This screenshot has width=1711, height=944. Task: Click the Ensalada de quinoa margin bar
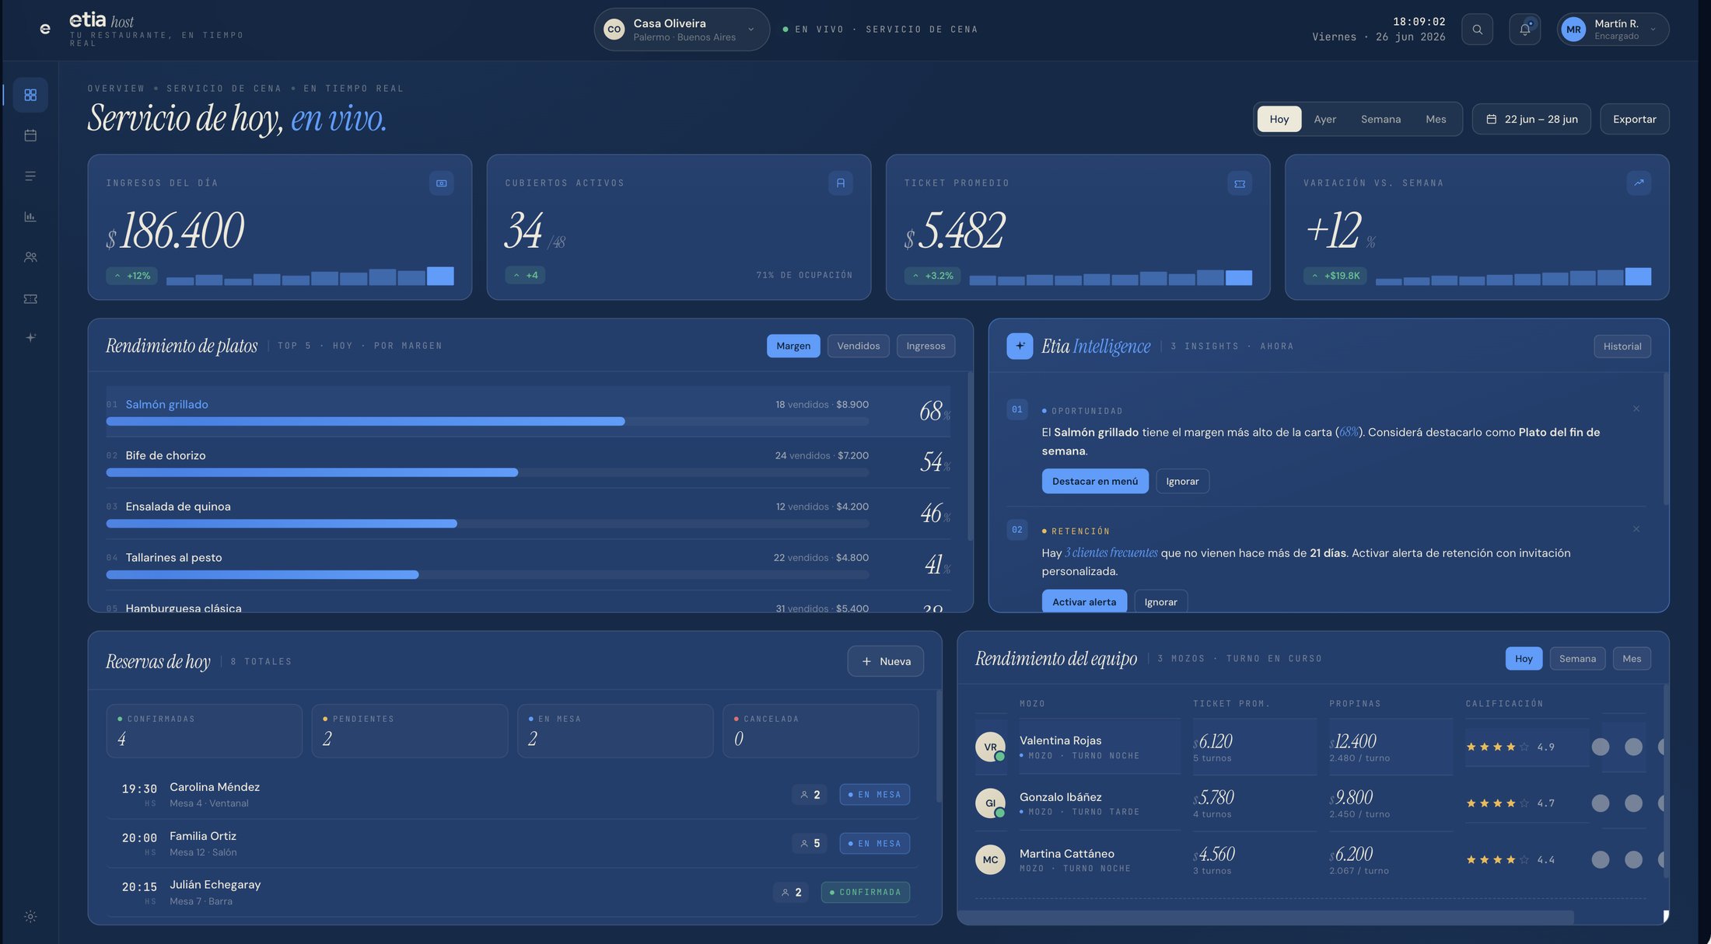click(x=487, y=524)
